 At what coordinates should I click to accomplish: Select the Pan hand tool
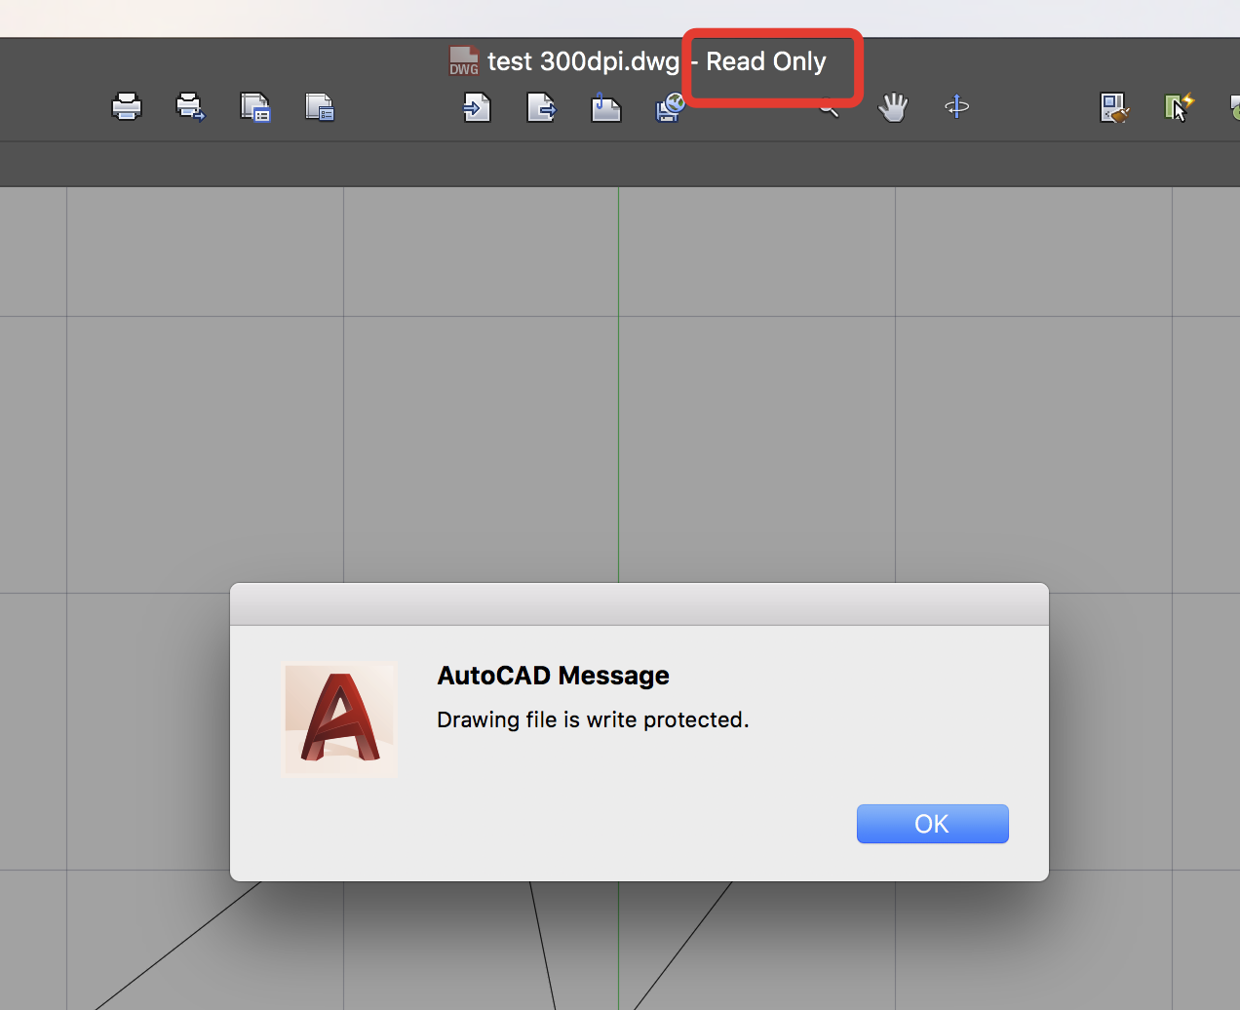click(x=893, y=107)
